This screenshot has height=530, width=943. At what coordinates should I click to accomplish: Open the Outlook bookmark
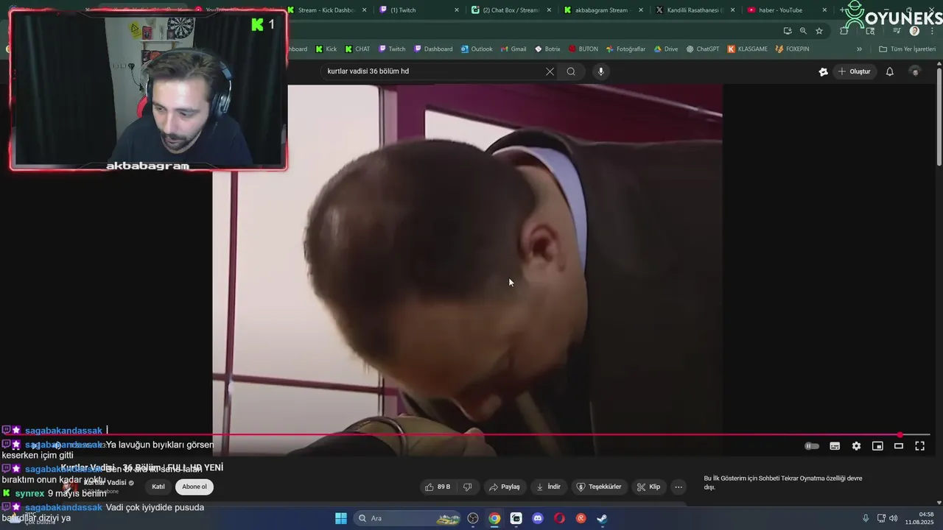point(477,49)
